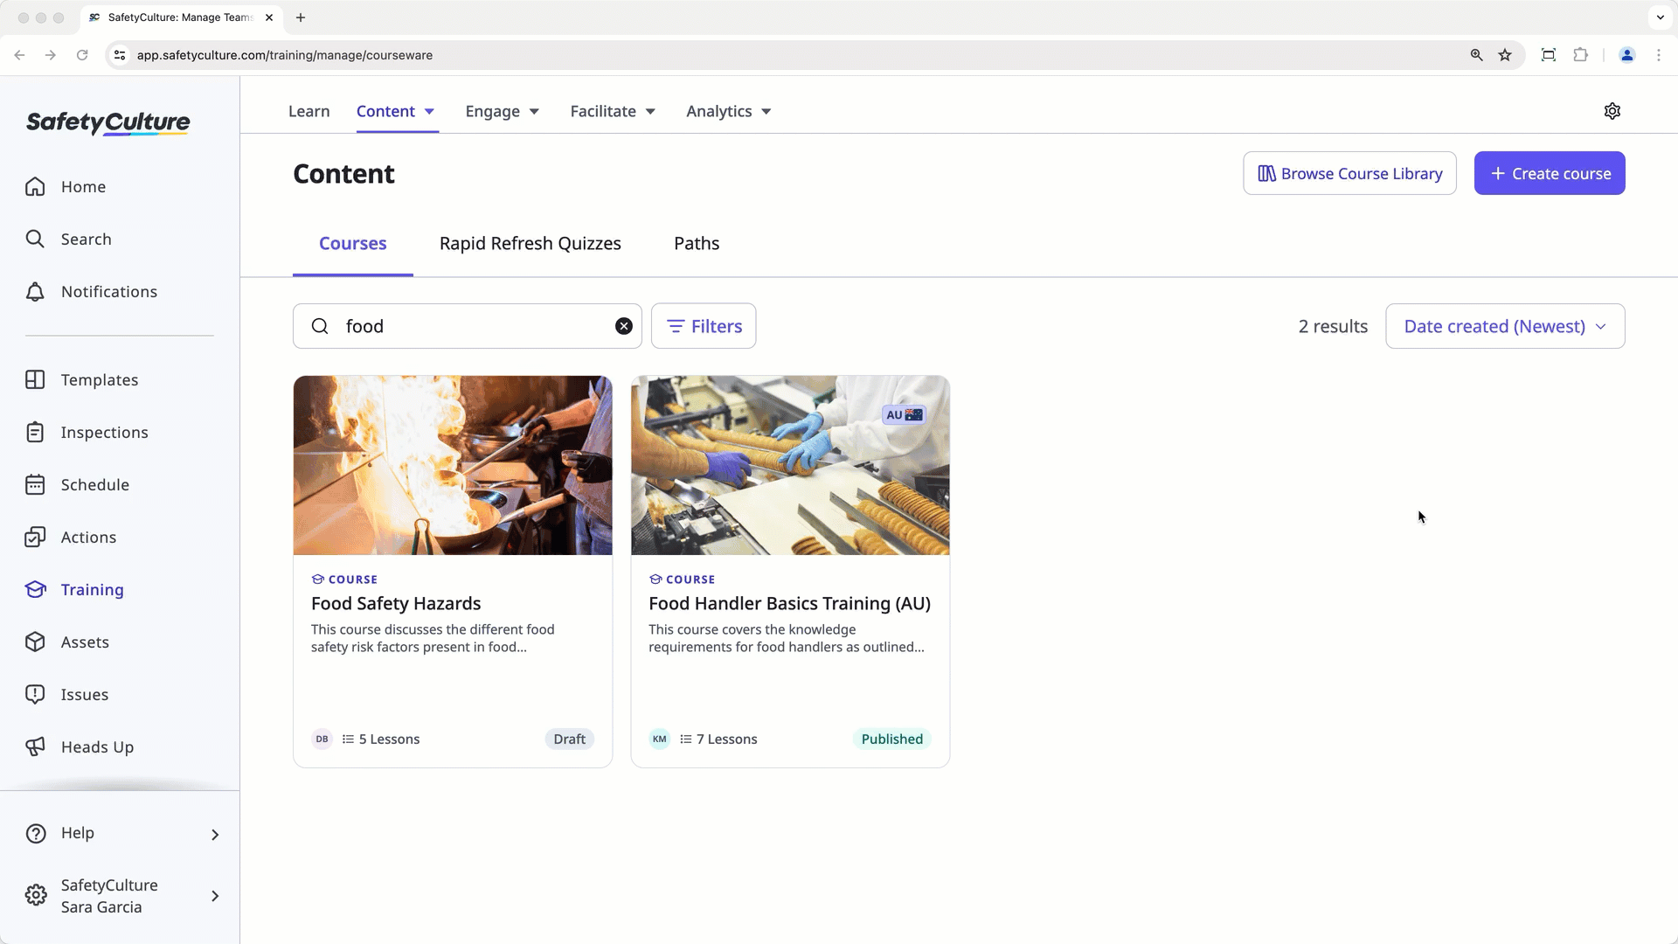Click DB avatar on Food Safety Hazards card

coord(322,739)
